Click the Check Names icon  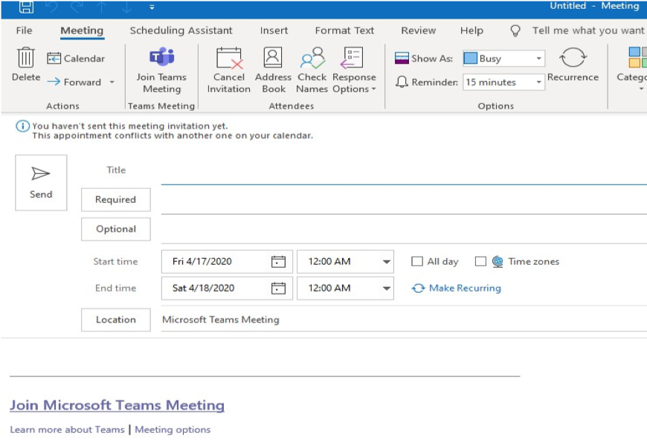point(312,58)
